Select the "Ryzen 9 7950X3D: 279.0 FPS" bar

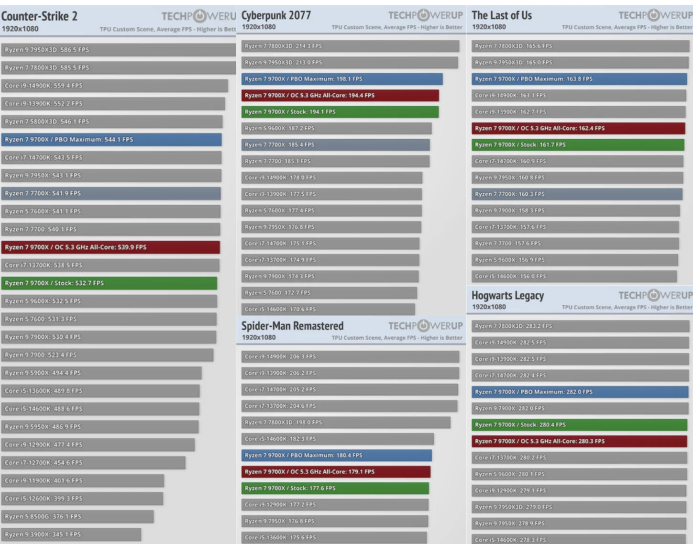579,507
